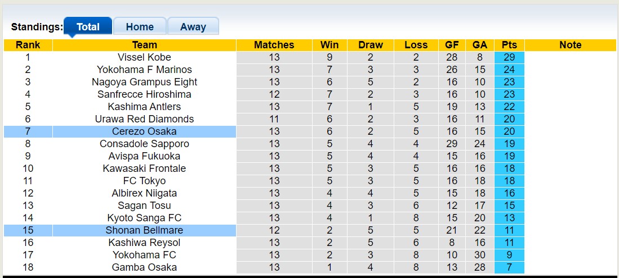Open Gamba Osaka team link
Viewport: 619px width, 278px height.
(144, 267)
